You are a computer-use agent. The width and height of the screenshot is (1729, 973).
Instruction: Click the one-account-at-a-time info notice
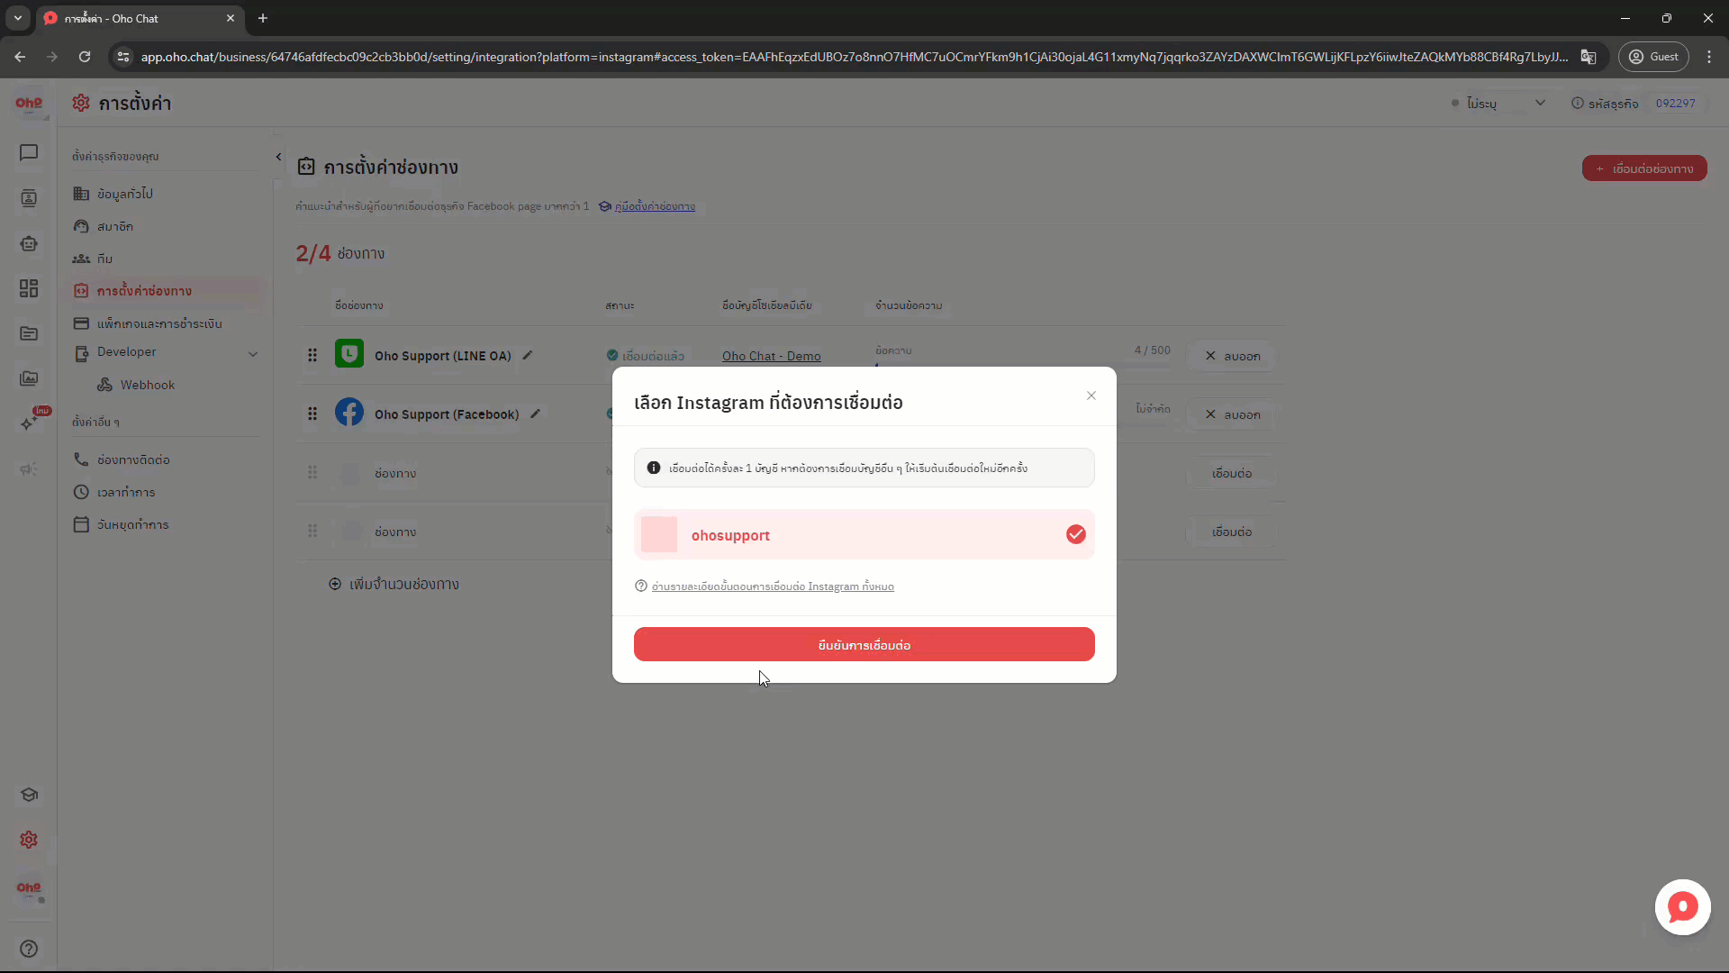coord(864,468)
